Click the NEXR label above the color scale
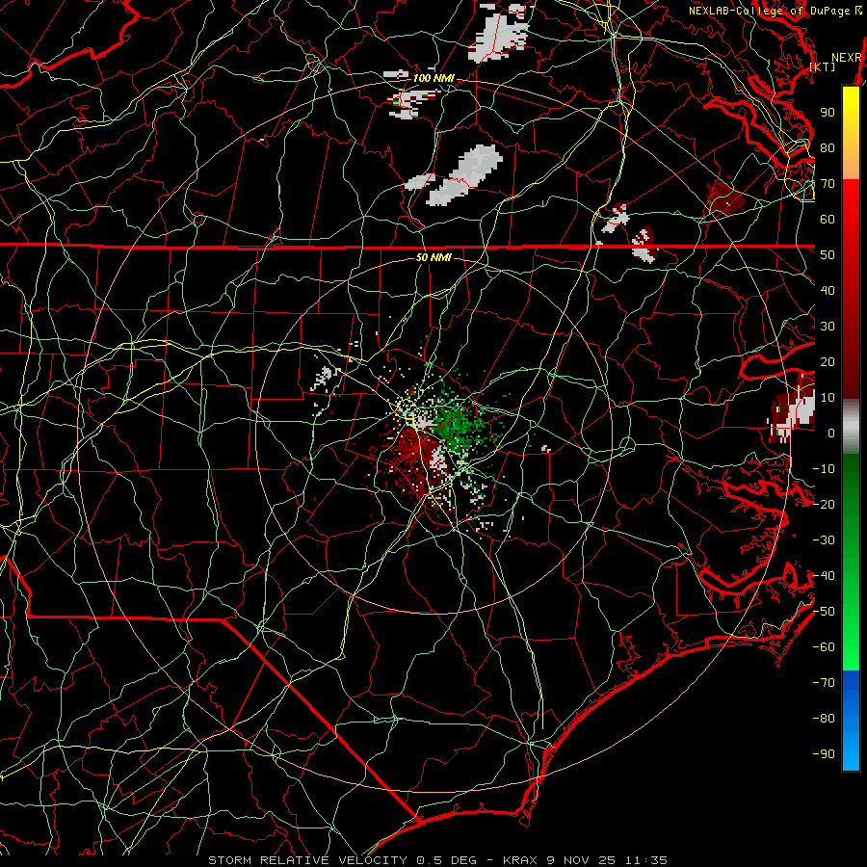Viewport: 867px width, 867px height. [847, 58]
